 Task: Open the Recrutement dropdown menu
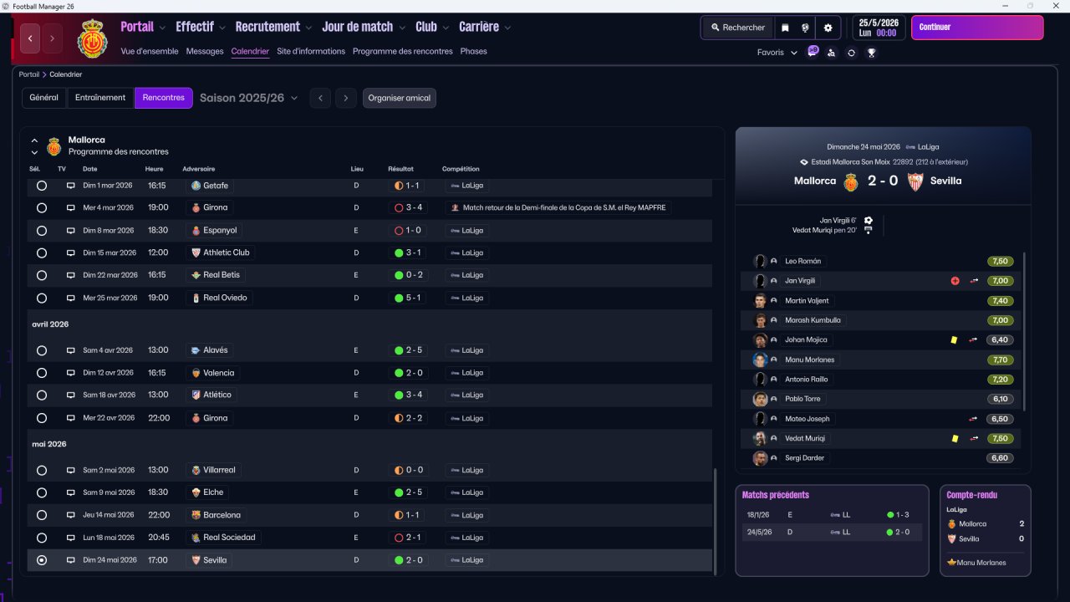[273, 27]
